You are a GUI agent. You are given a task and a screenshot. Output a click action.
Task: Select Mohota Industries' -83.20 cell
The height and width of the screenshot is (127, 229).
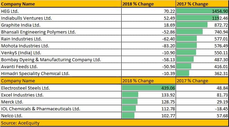(149, 46)
